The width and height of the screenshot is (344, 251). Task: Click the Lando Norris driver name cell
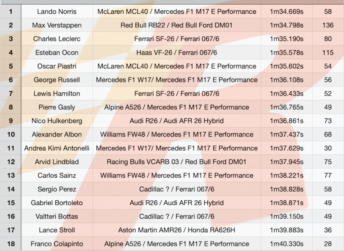click(57, 11)
